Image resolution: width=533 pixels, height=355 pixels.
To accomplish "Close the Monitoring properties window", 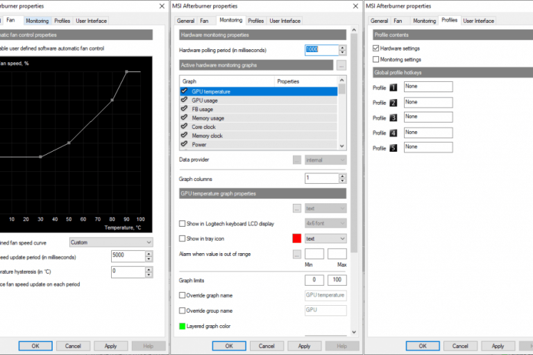I will coord(355,6).
